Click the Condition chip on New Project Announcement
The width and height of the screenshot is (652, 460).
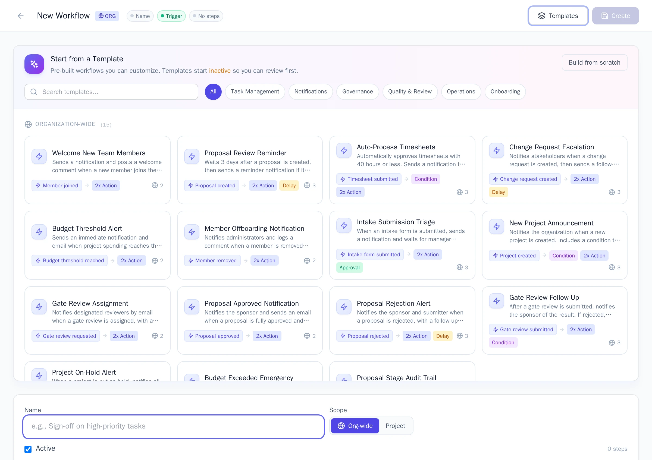[563, 256]
